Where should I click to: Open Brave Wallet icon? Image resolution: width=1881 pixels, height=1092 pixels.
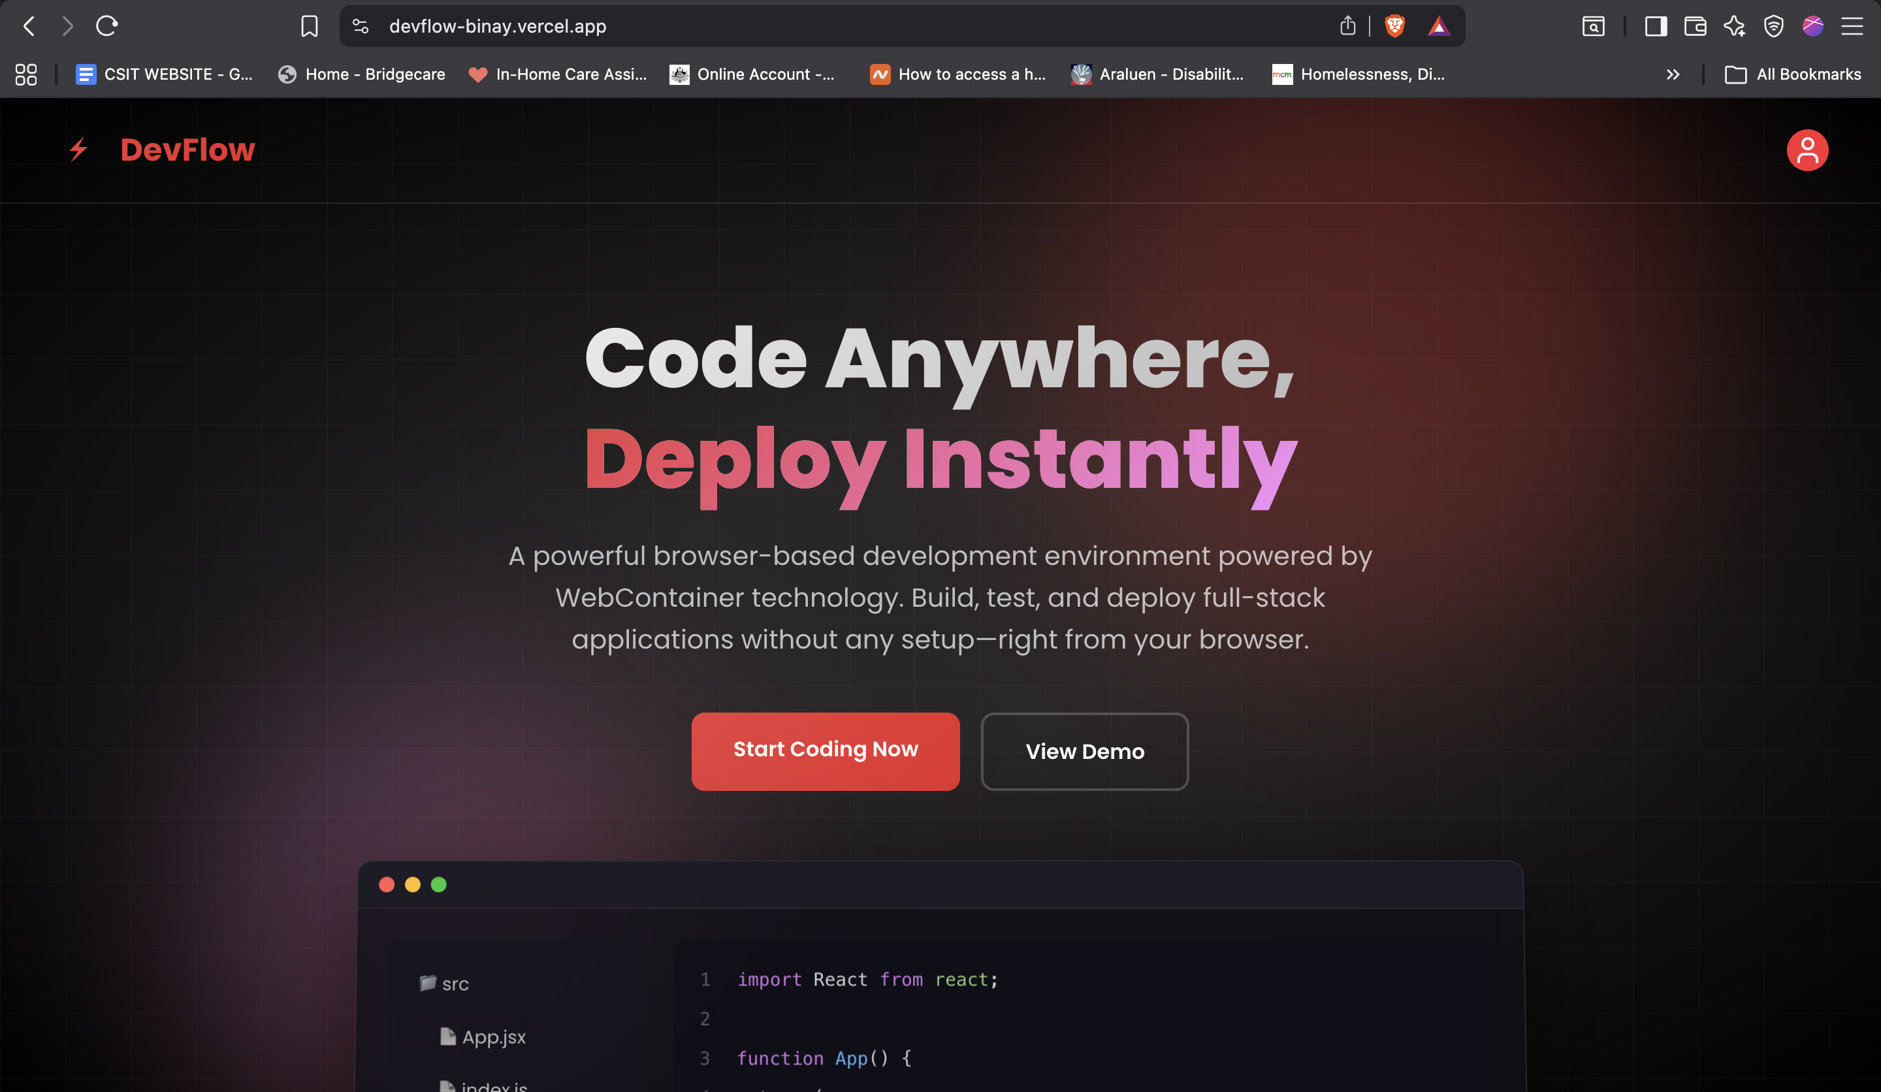pos(1695,26)
